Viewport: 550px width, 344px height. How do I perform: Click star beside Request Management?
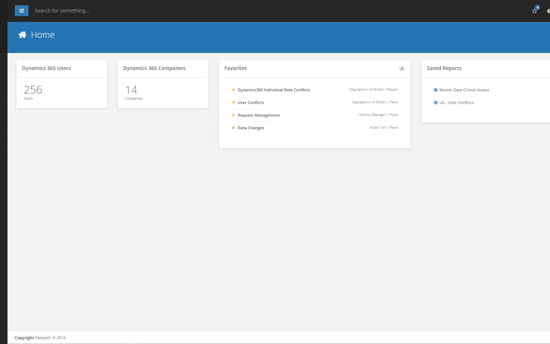pos(233,115)
